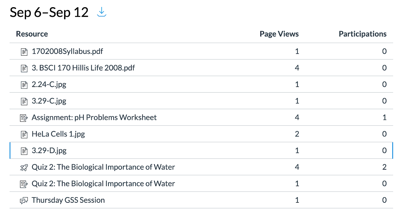This screenshot has height=211, width=414.
Task: Click the Page Views column header
Action: (x=279, y=34)
